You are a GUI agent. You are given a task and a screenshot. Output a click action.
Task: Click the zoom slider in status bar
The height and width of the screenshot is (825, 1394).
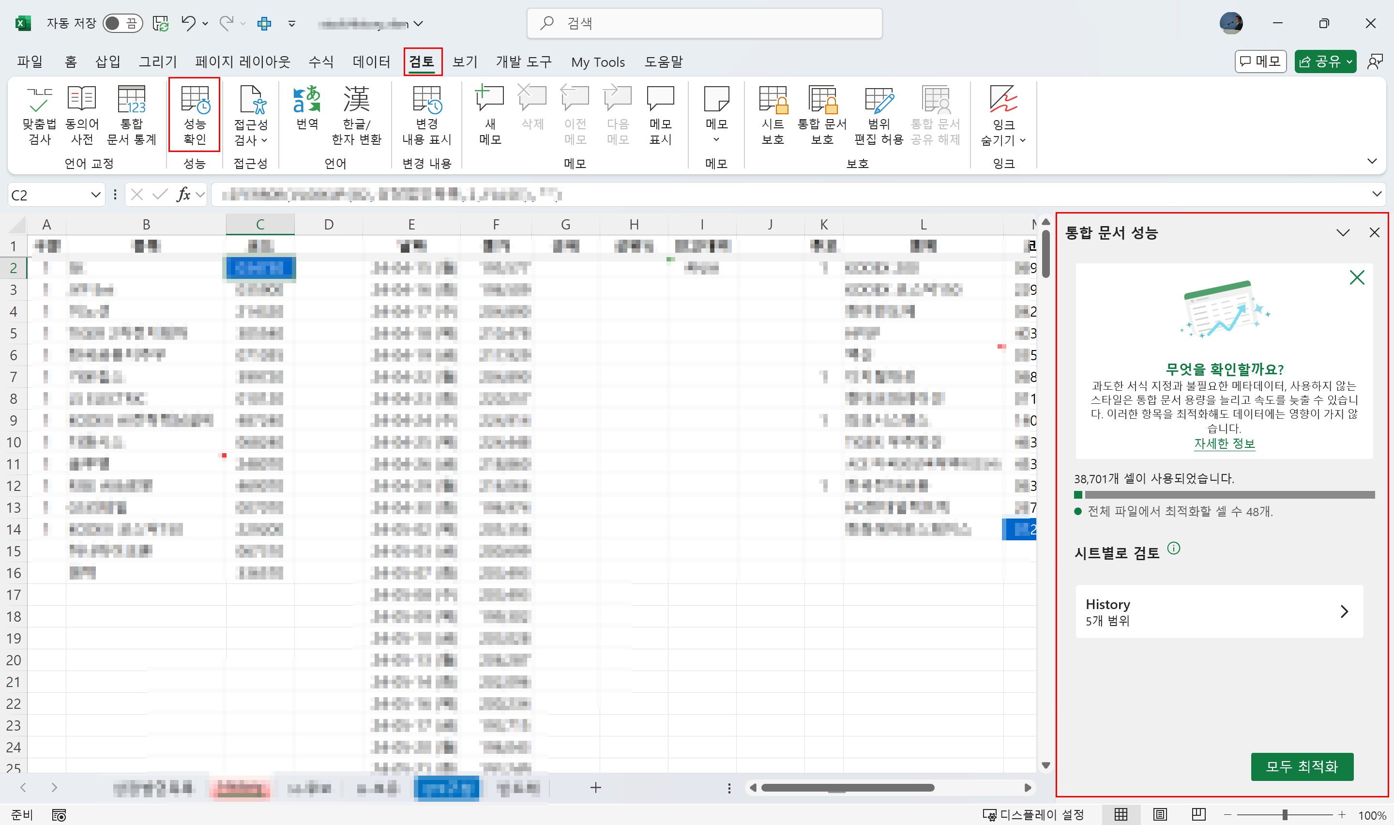[1285, 814]
